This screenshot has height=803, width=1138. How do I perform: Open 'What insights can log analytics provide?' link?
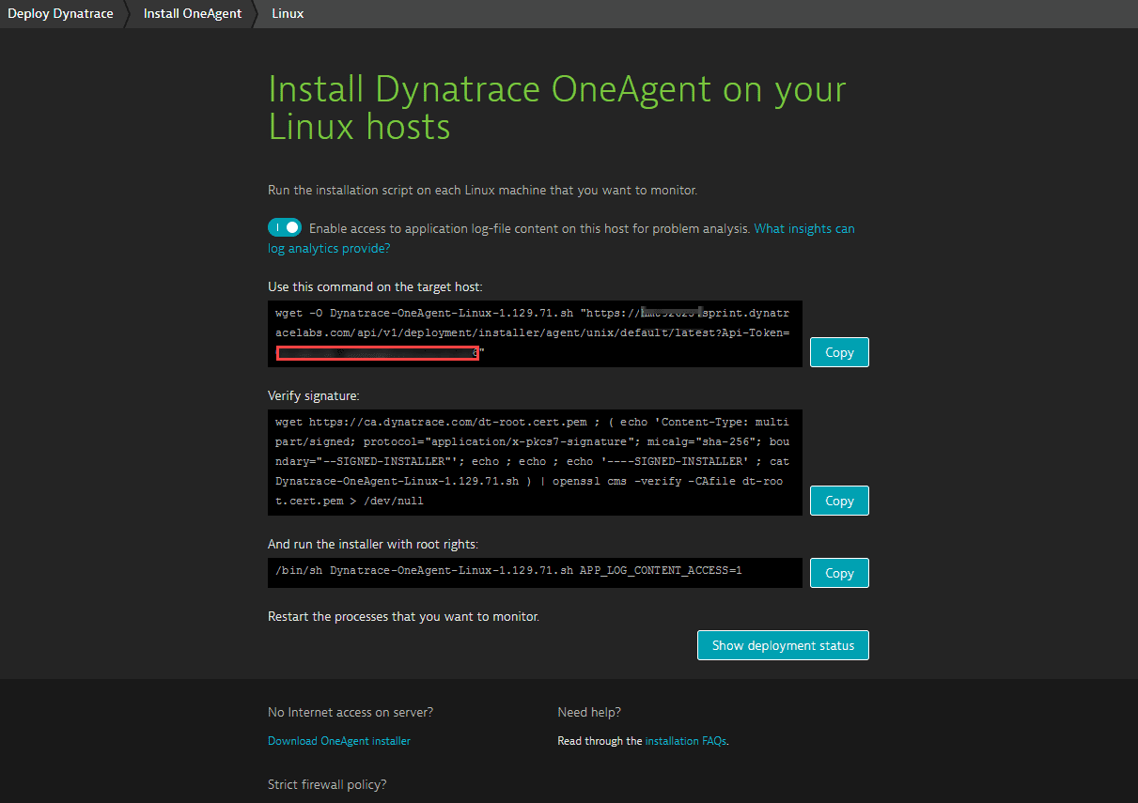tap(561, 239)
